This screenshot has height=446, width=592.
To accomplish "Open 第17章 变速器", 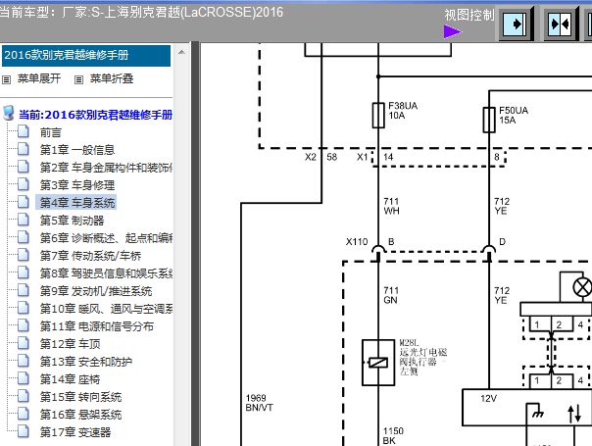I will tap(75, 432).
